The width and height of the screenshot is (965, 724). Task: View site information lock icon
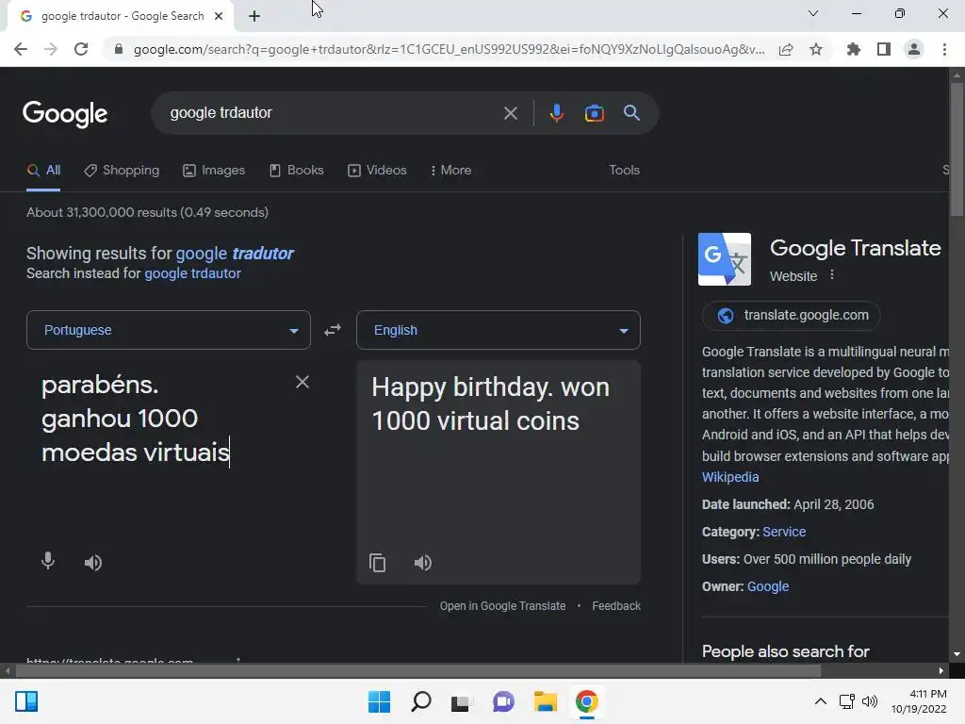coord(118,49)
